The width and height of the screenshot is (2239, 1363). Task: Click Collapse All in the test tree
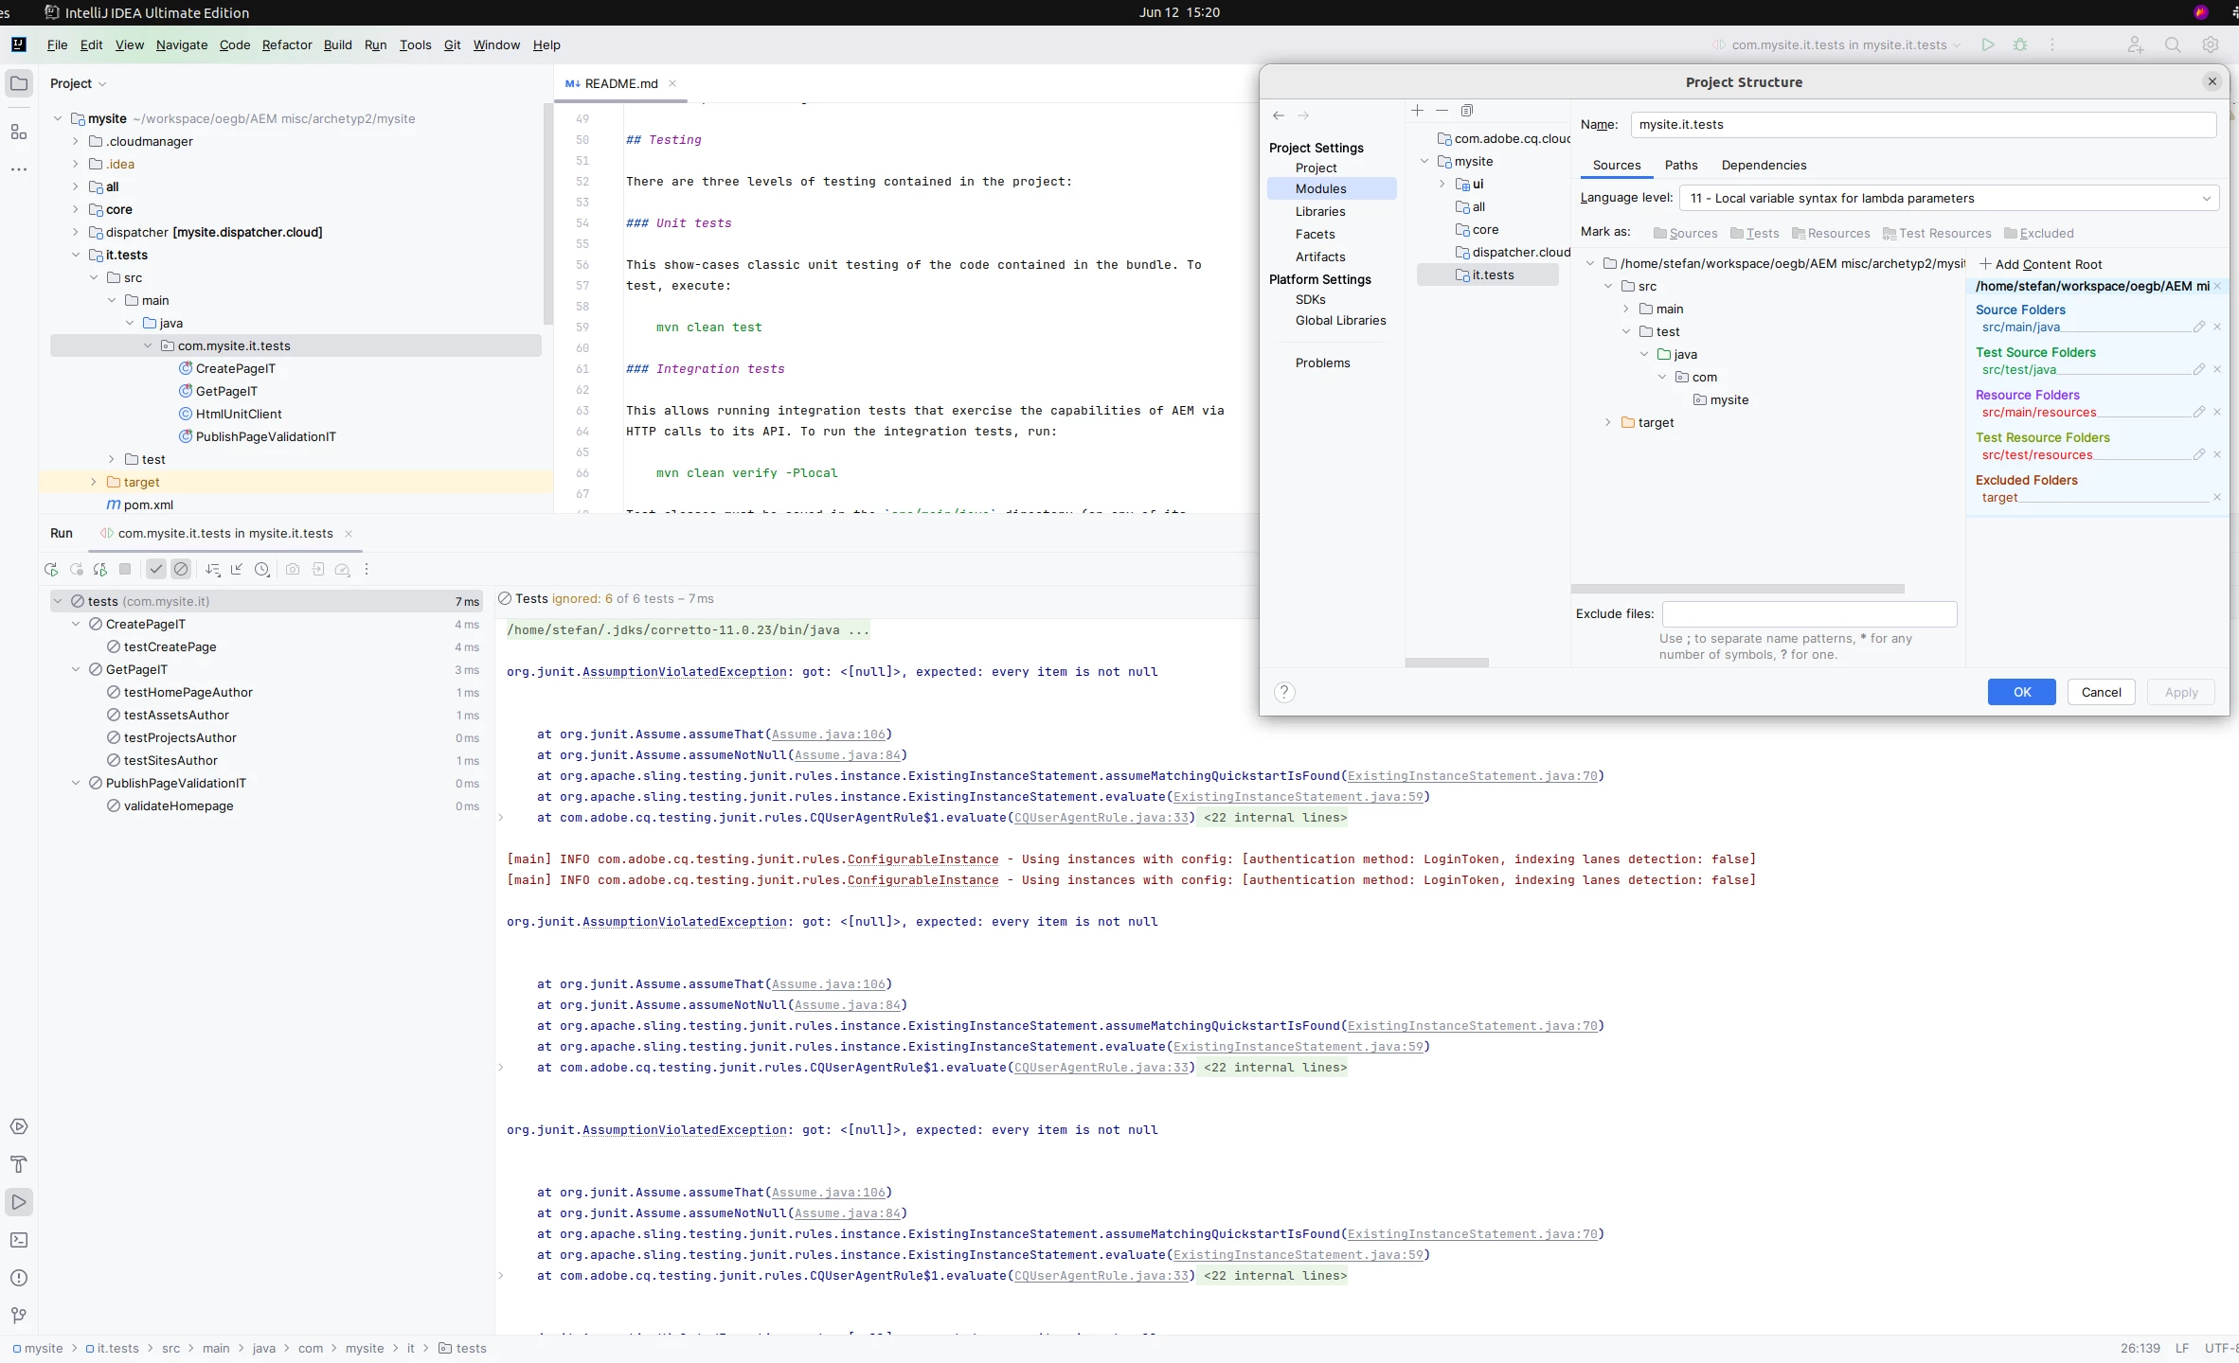point(237,570)
